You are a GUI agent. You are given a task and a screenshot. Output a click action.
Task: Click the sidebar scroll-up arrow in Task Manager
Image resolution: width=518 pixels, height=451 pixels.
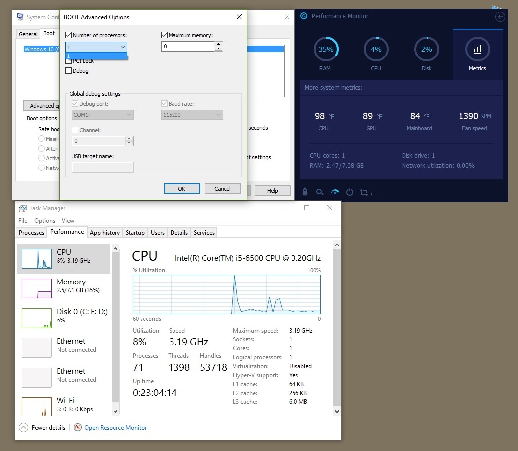pos(115,248)
